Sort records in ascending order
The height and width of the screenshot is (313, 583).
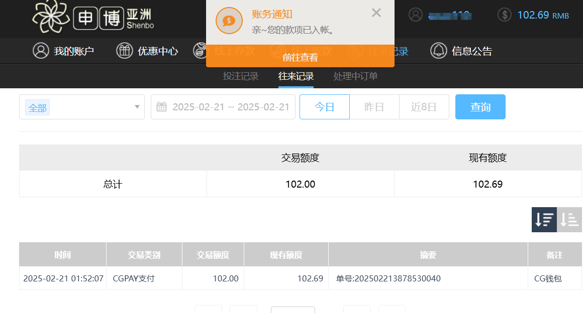point(569,220)
